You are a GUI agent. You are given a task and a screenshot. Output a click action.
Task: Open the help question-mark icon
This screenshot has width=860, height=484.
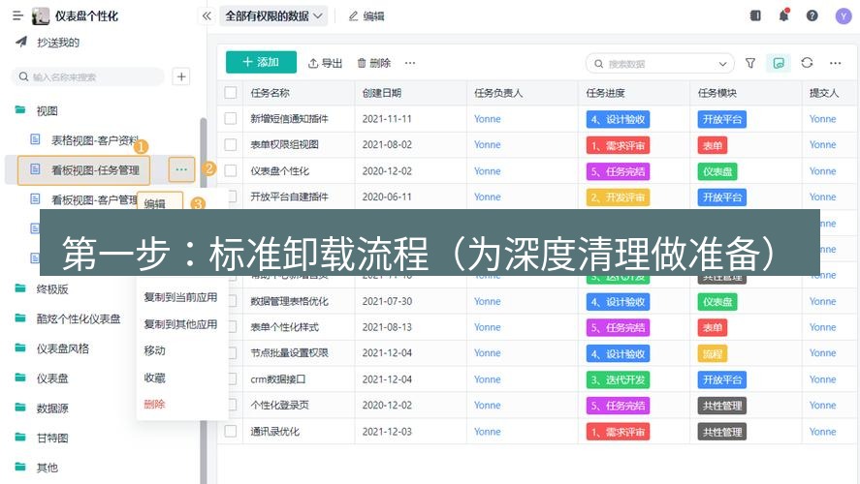tap(812, 15)
